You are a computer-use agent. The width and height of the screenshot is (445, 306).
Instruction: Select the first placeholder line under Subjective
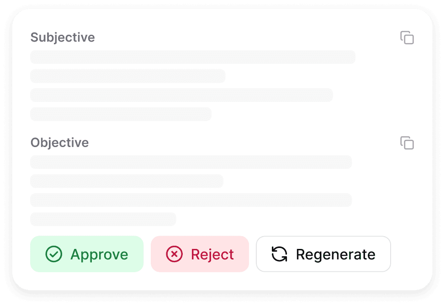[x=192, y=57]
